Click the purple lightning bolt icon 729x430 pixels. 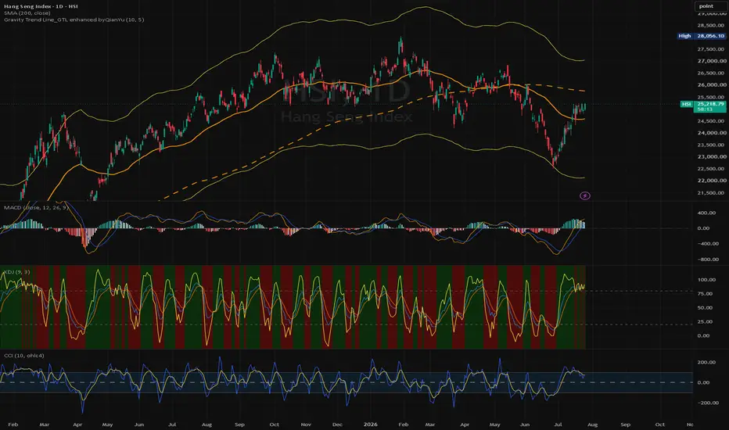point(585,195)
